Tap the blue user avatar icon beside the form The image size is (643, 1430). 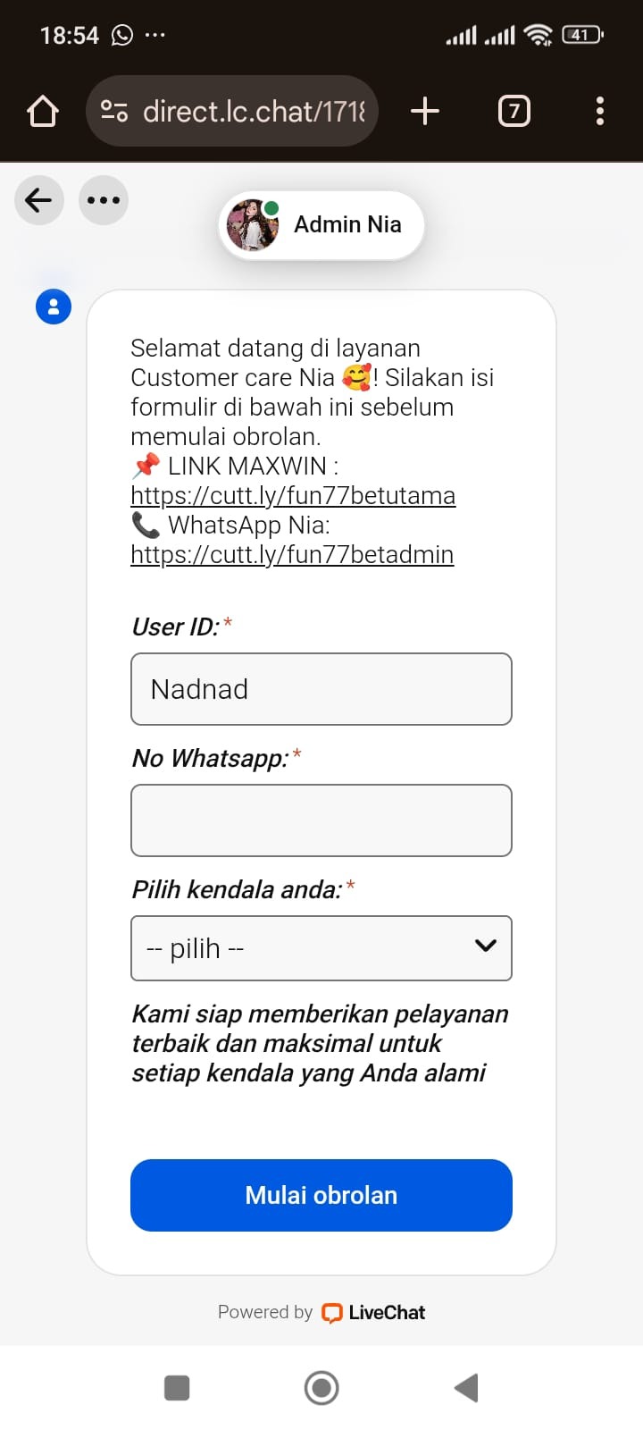(54, 306)
